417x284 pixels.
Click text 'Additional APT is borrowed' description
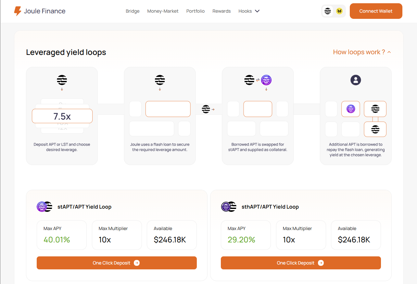pos(356,150)
